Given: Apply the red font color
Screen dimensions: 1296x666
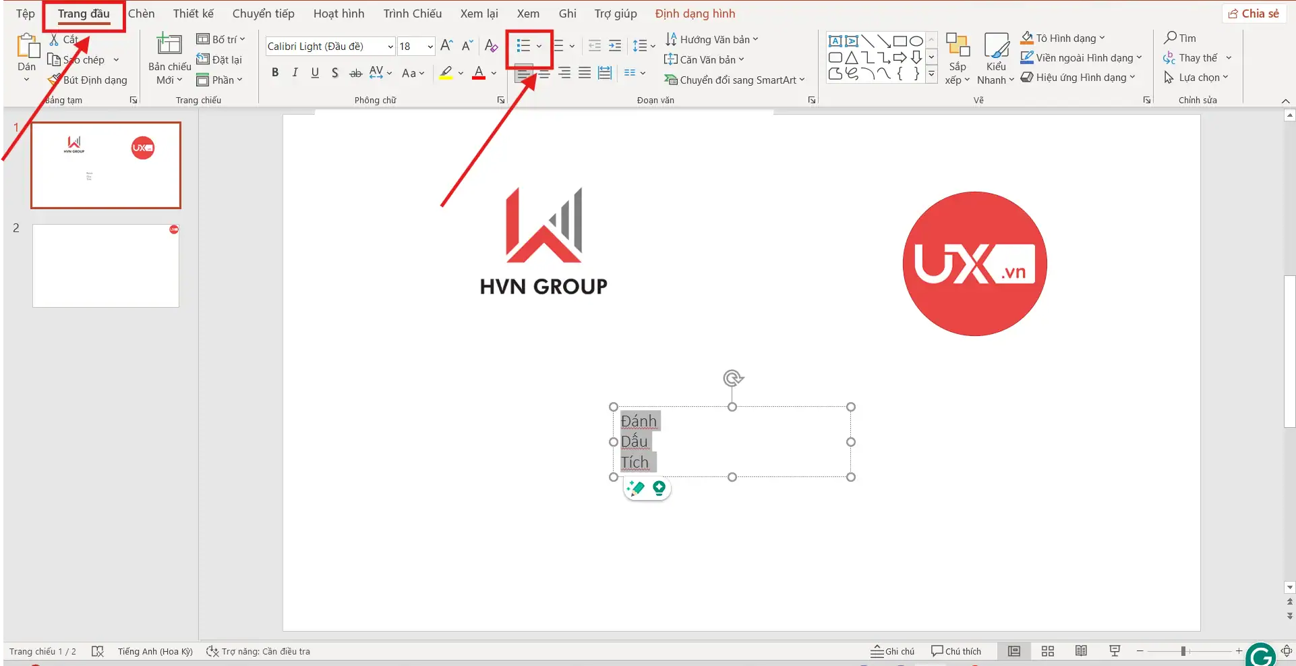Looking at the screenshot, I should (479, 73).
